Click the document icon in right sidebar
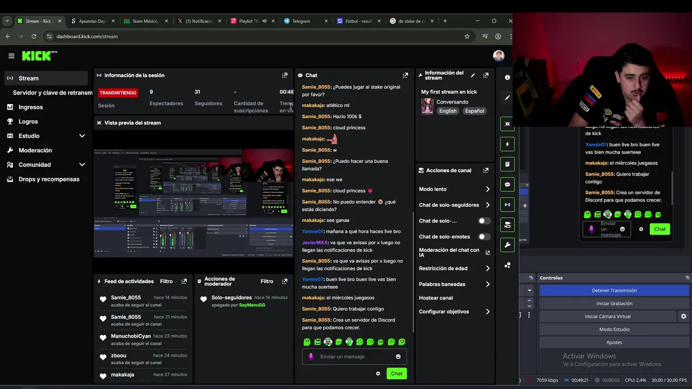The height and width of the screenshot is (389, 692). [x=507, y=164]
